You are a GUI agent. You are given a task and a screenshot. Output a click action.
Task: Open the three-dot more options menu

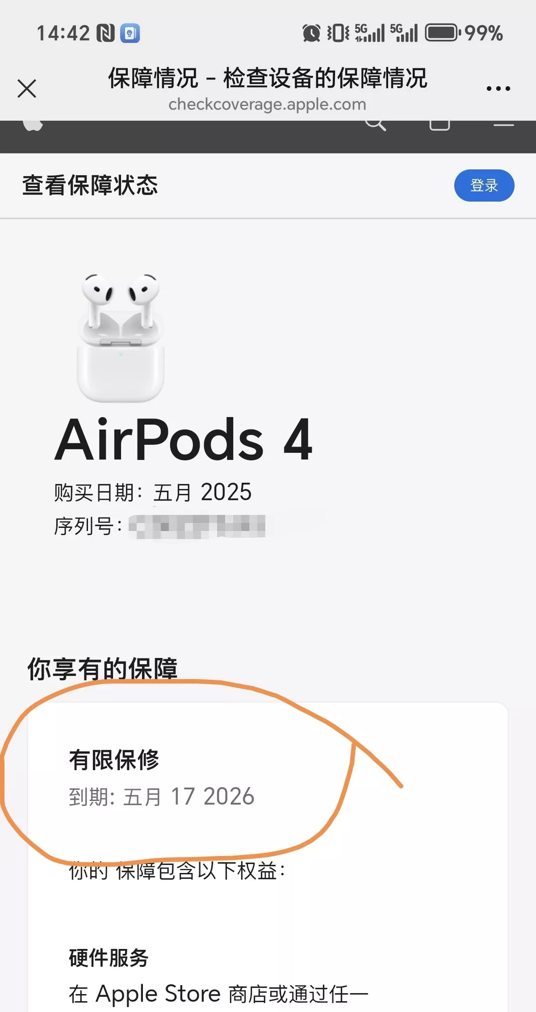coord(498,89)
